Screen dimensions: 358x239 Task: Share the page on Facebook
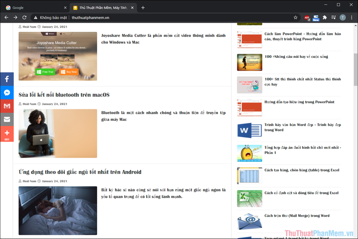(x=7, y=79)
